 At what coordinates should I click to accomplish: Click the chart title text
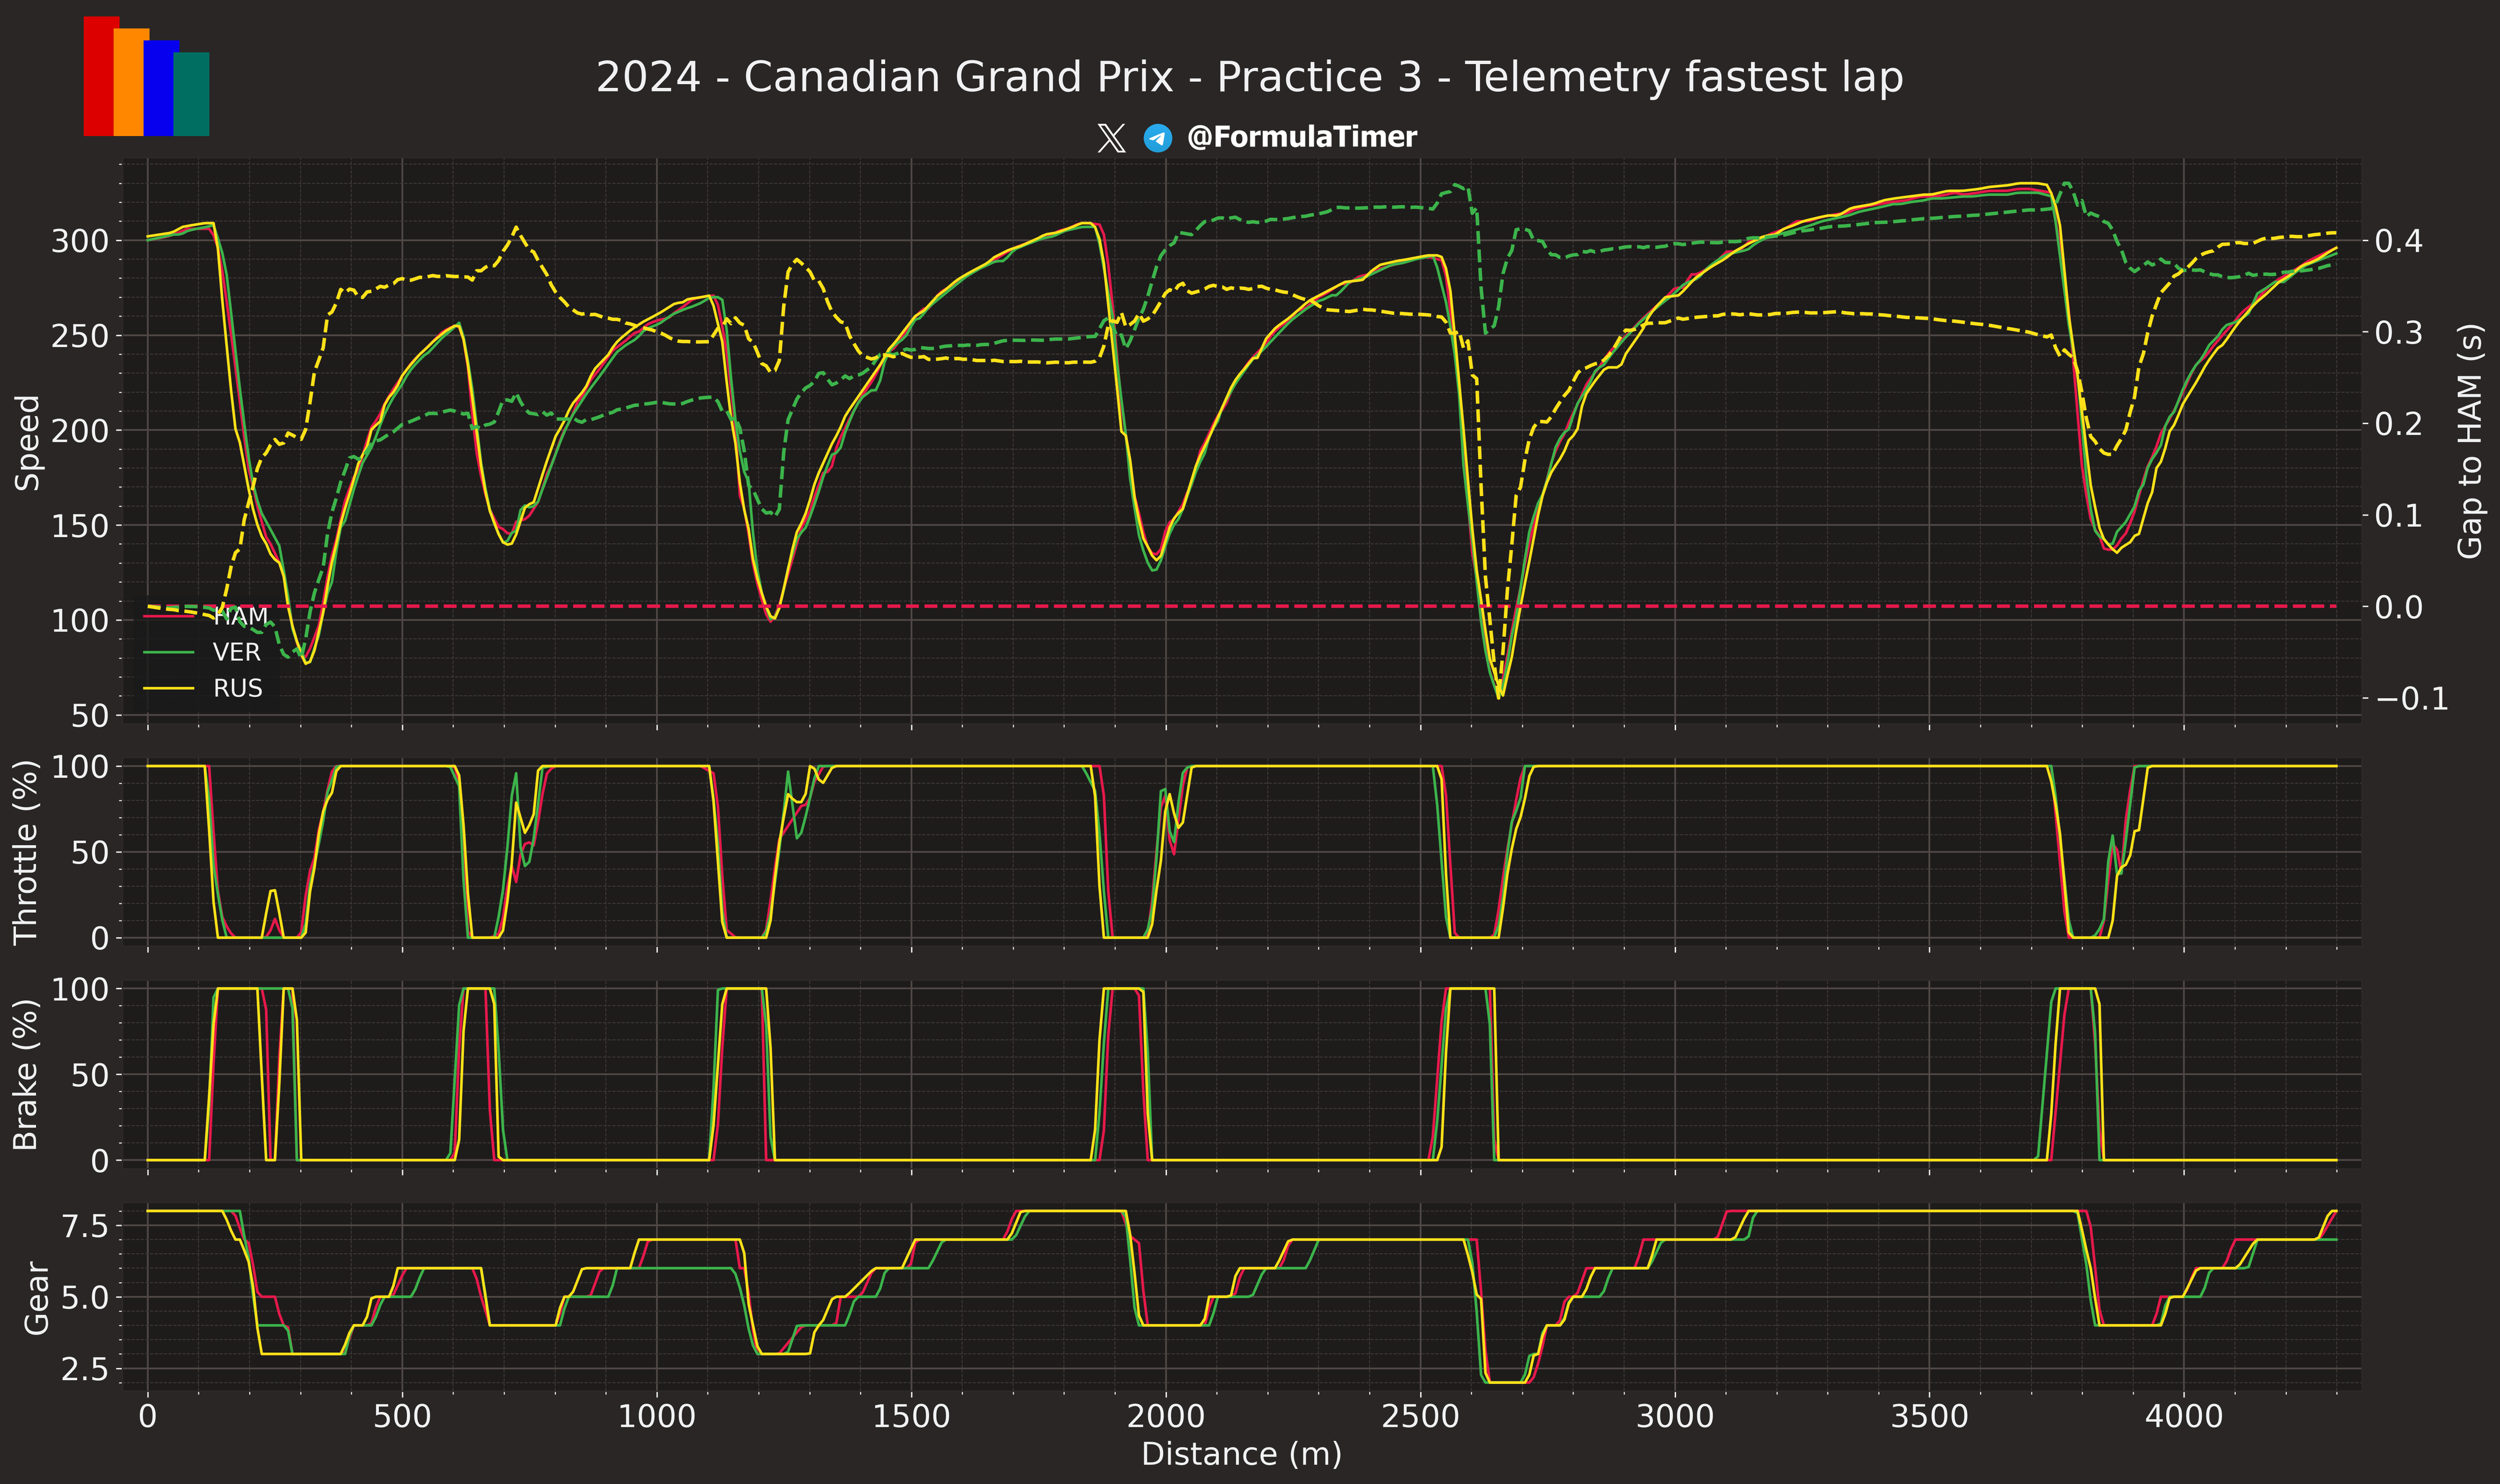click(1249, 77)
